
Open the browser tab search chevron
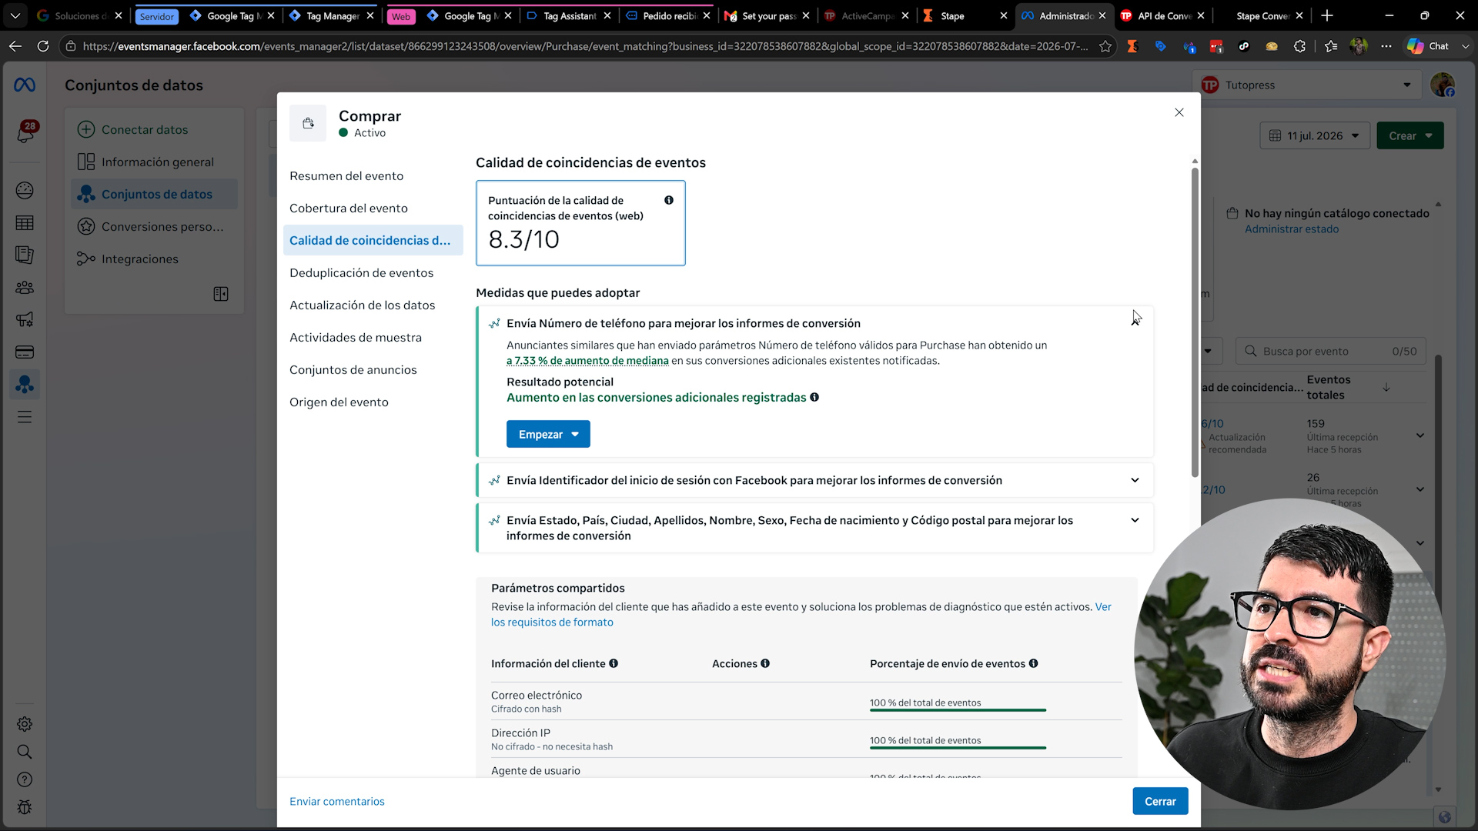pyautogui.click(x=15, y=15)
